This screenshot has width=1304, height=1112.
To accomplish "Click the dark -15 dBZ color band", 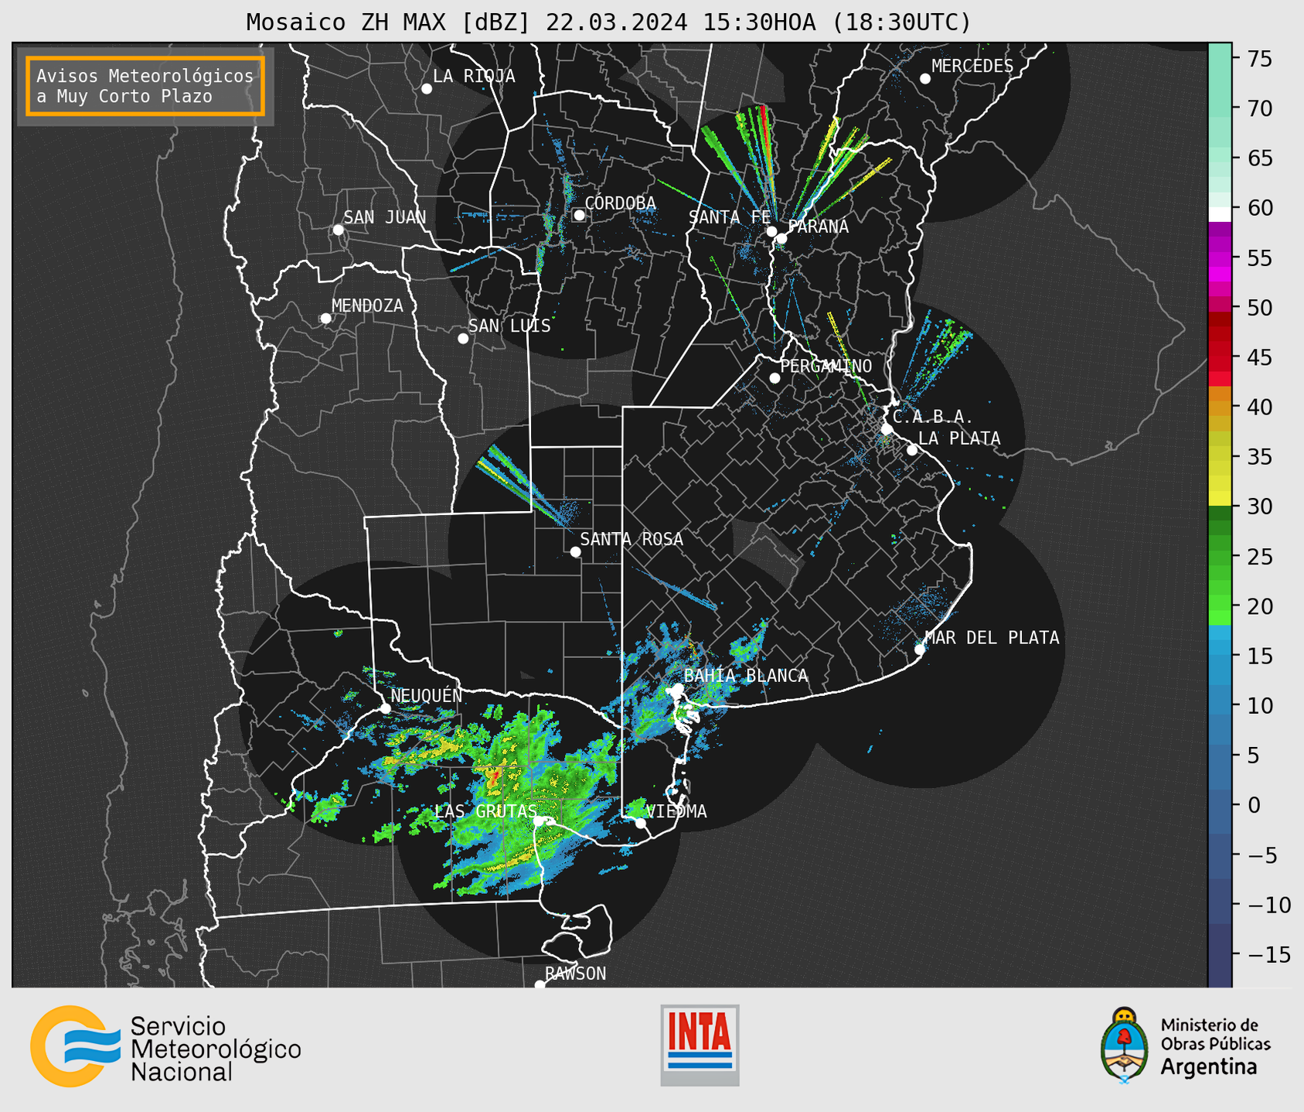I will click(x=1220, y=953).
